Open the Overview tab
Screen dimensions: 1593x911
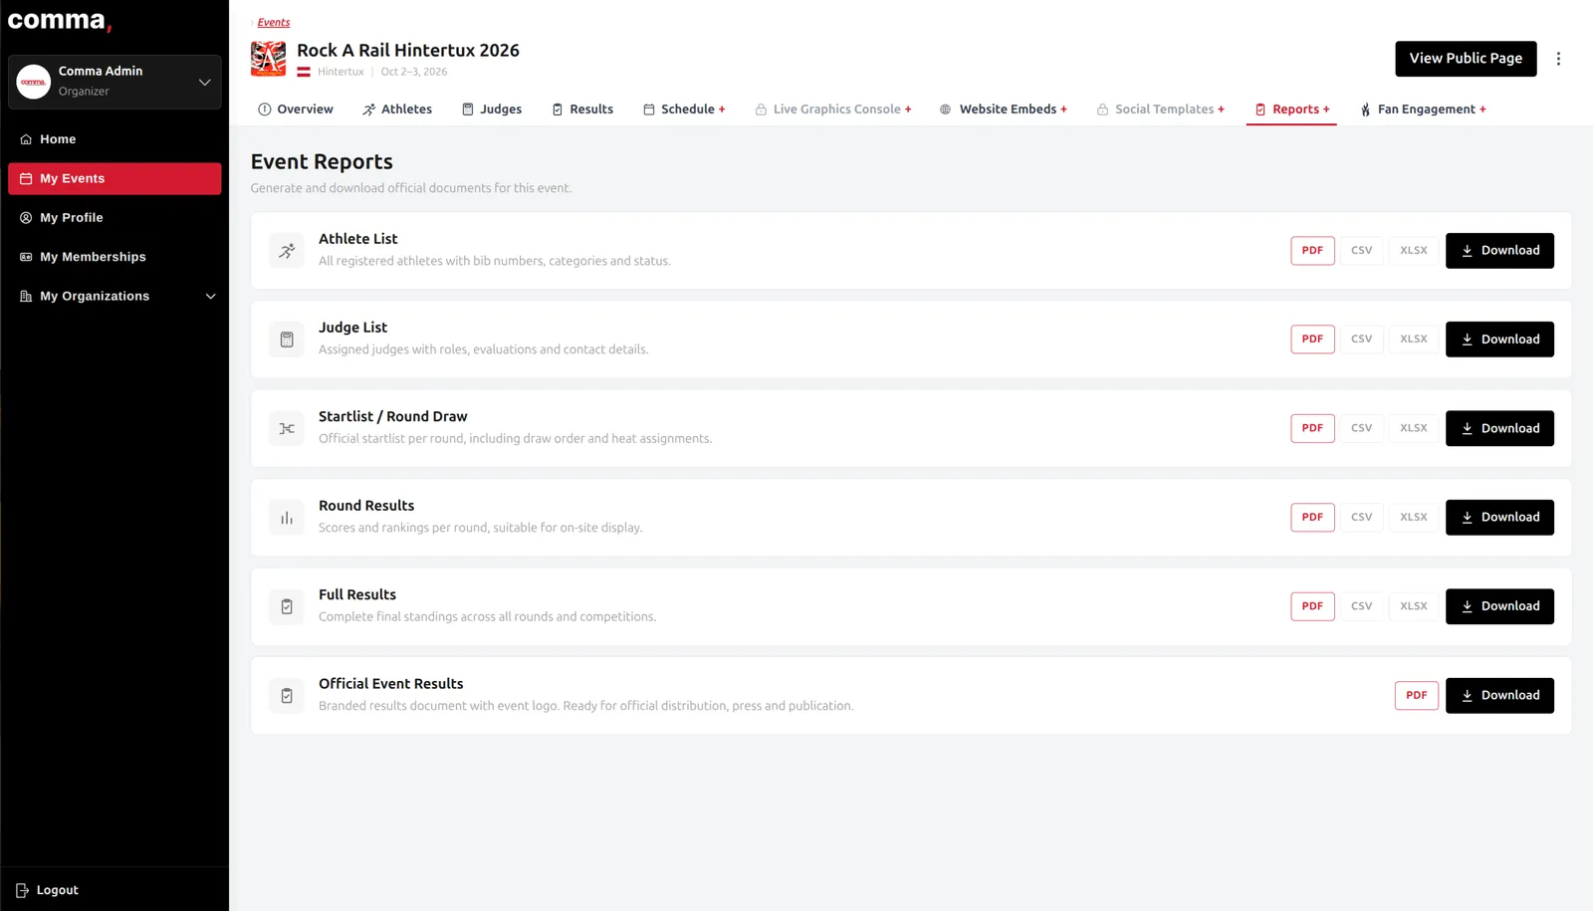coord(296,110)
